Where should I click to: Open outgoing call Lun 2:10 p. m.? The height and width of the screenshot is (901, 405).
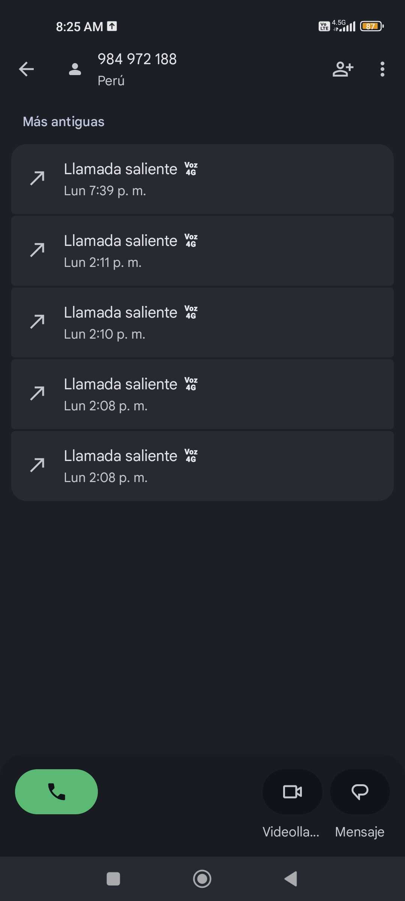(202, 323)
